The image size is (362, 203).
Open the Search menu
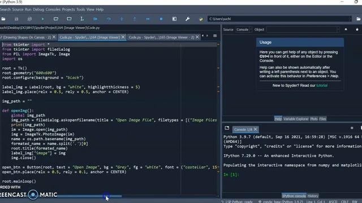(x=5, y=10)
